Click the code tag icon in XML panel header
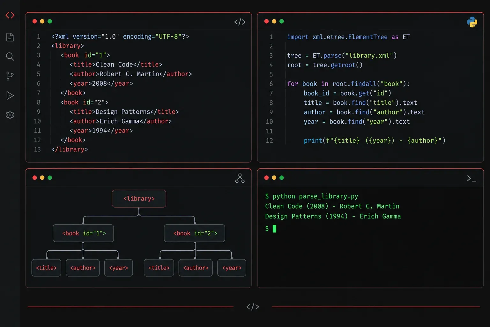 240,22
